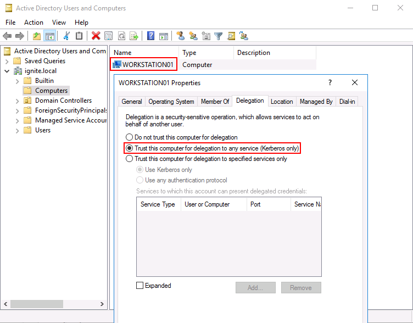
Task: Switch to the Member Of tab
Action: pos(215,102)
